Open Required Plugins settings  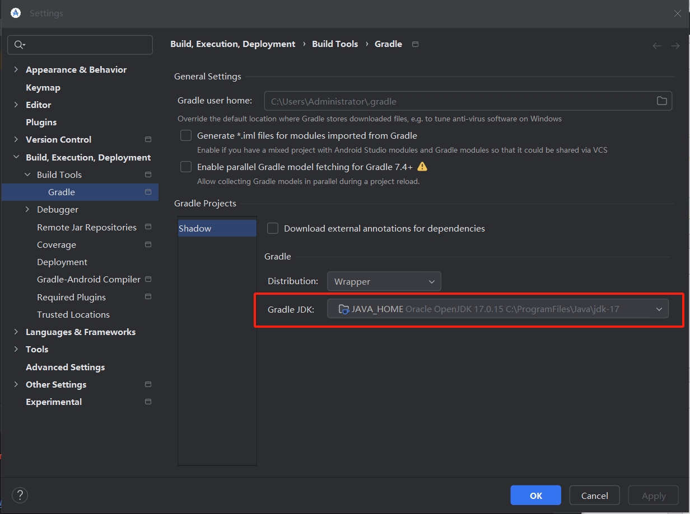tap(71, 297)
